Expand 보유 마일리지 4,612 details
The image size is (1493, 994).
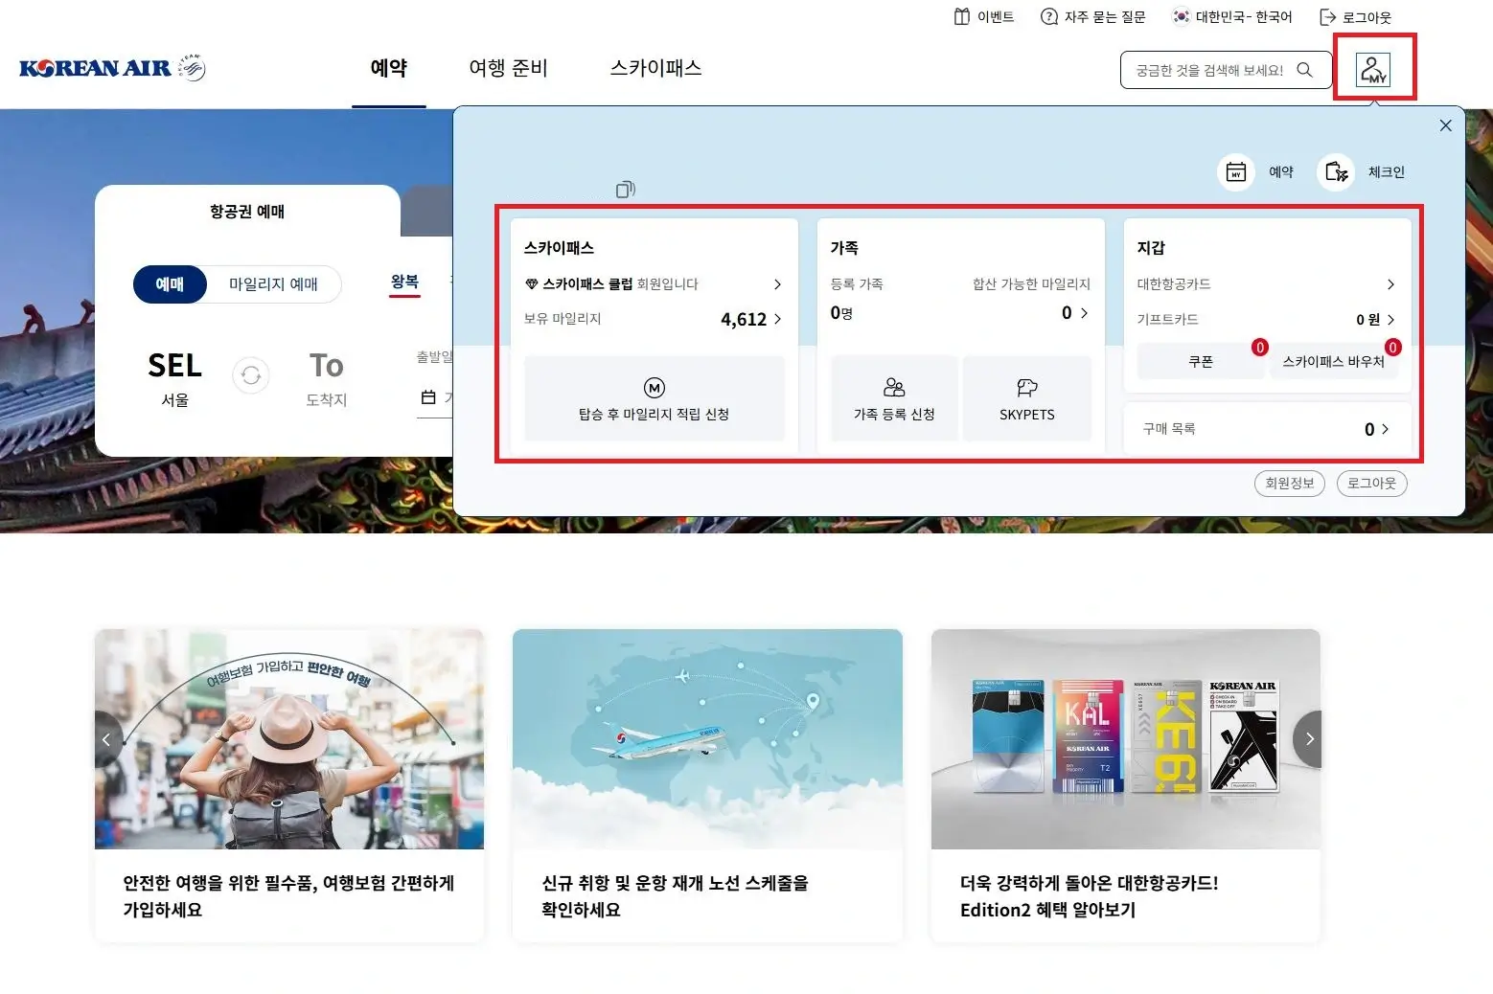click(x=777, y=319)
